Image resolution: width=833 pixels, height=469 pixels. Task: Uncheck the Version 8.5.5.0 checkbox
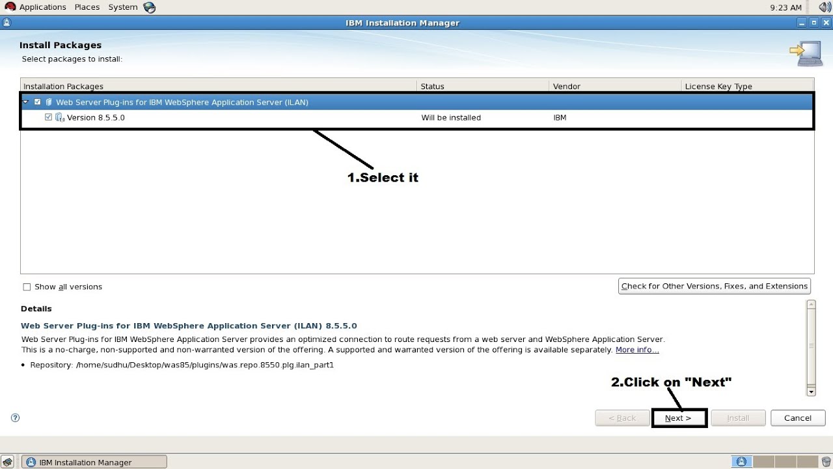pos(48,117)
